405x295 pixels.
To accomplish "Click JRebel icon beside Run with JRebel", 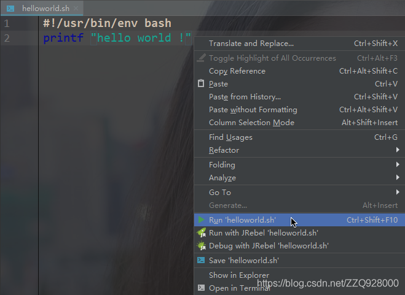I will (201, 233).
